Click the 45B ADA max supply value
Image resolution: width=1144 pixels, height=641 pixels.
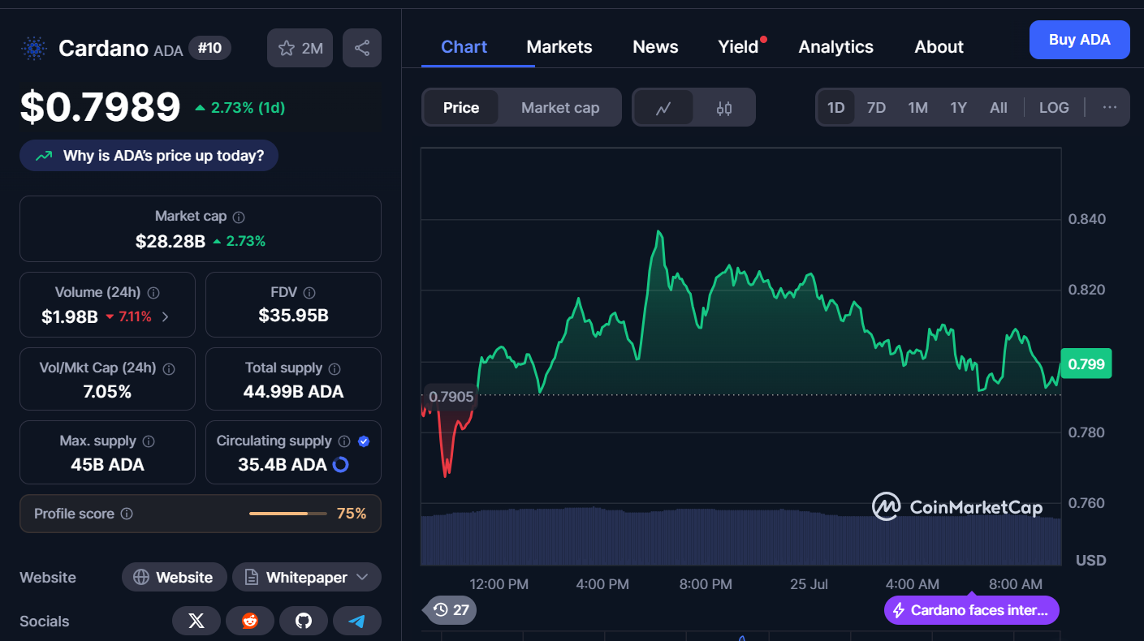tap(107, 465)
